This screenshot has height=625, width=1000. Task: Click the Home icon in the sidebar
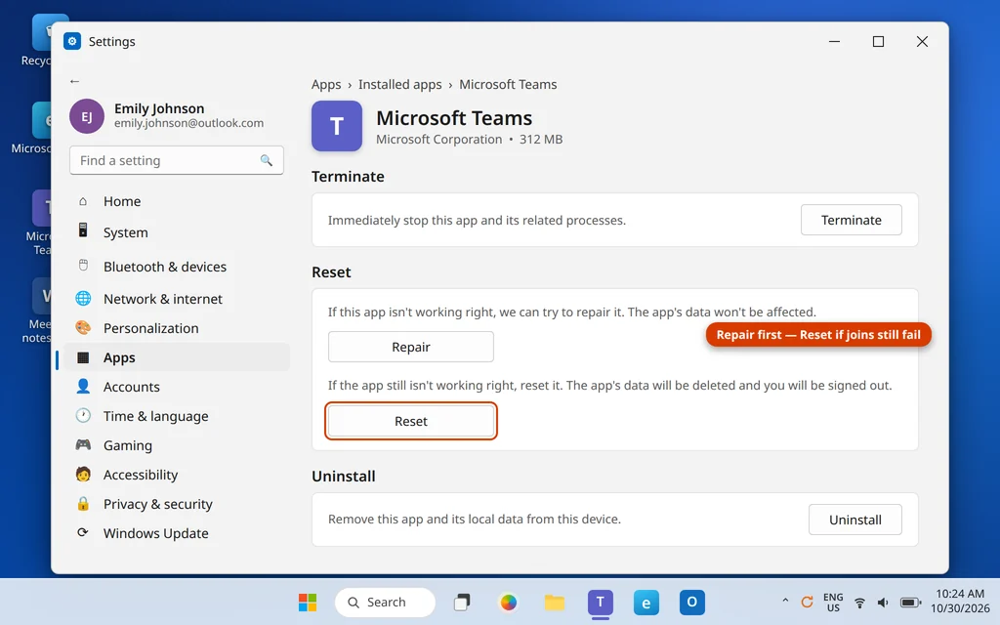(83, 201)
